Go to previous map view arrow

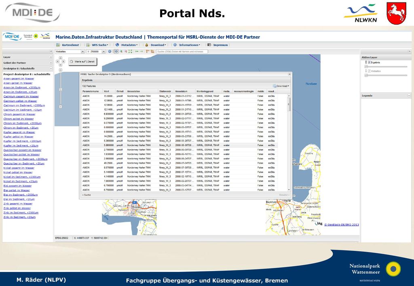coord(137,51)
